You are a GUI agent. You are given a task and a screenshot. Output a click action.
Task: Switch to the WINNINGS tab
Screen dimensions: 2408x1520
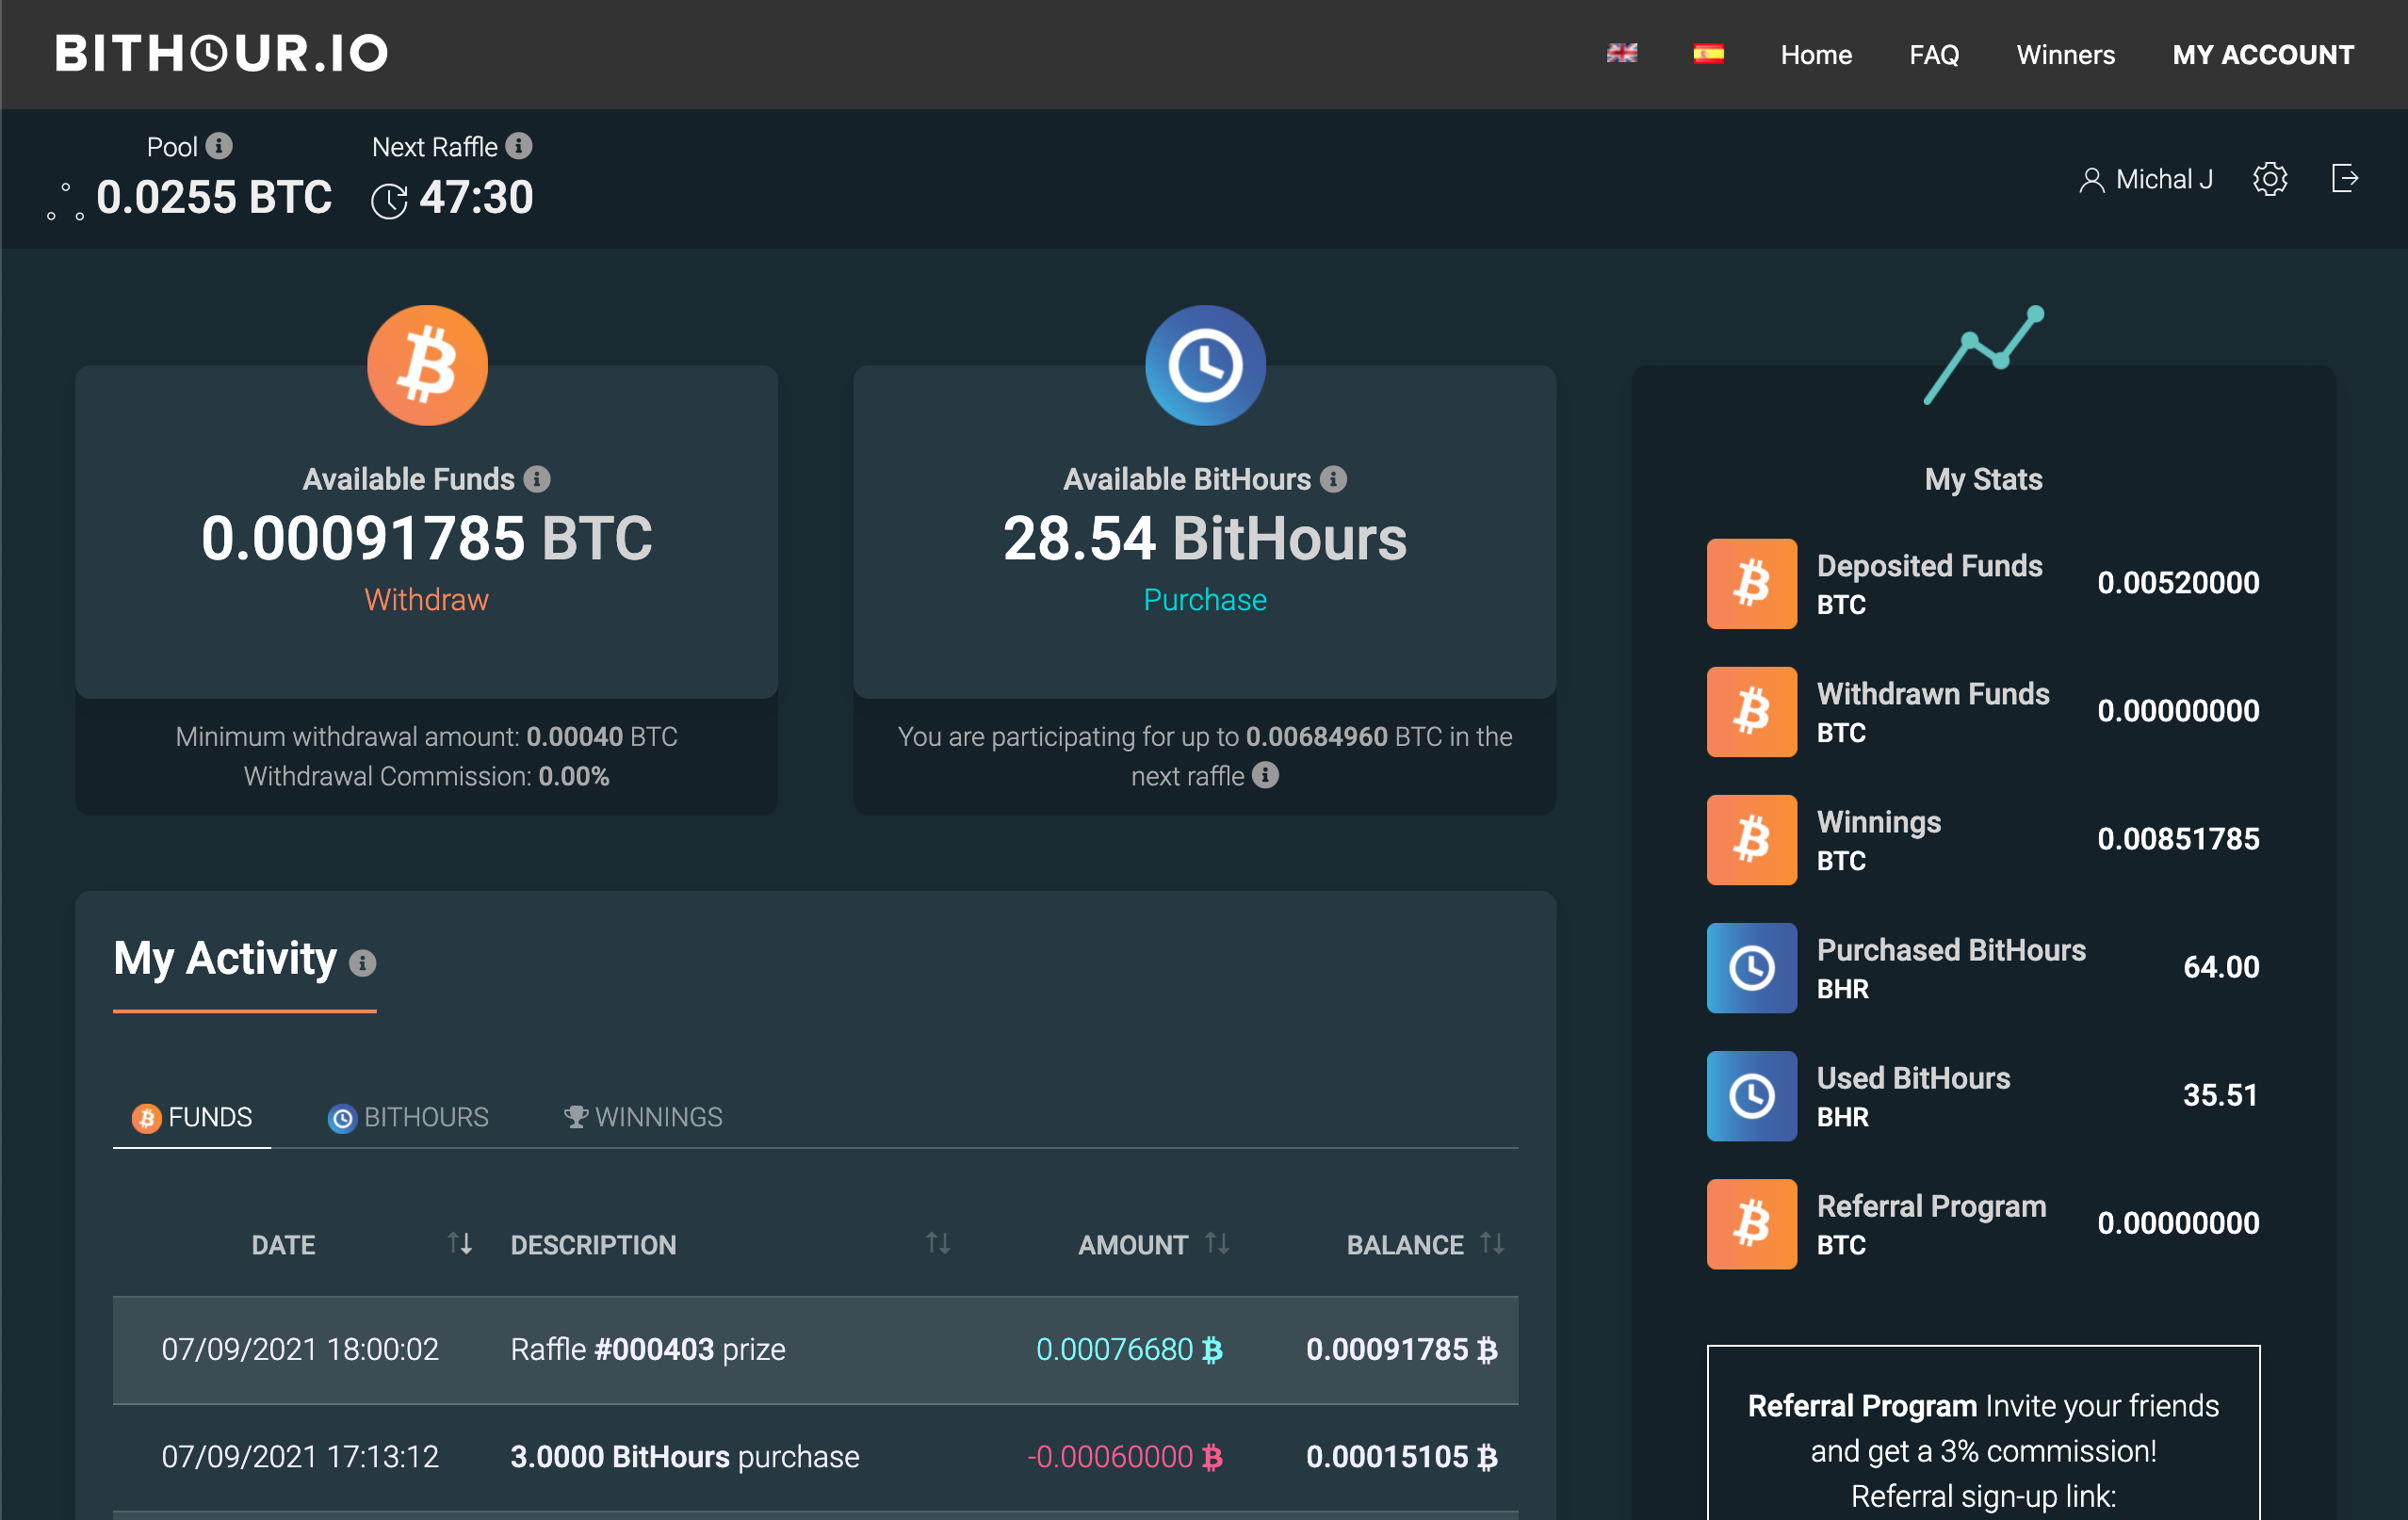click(643, 1117)
